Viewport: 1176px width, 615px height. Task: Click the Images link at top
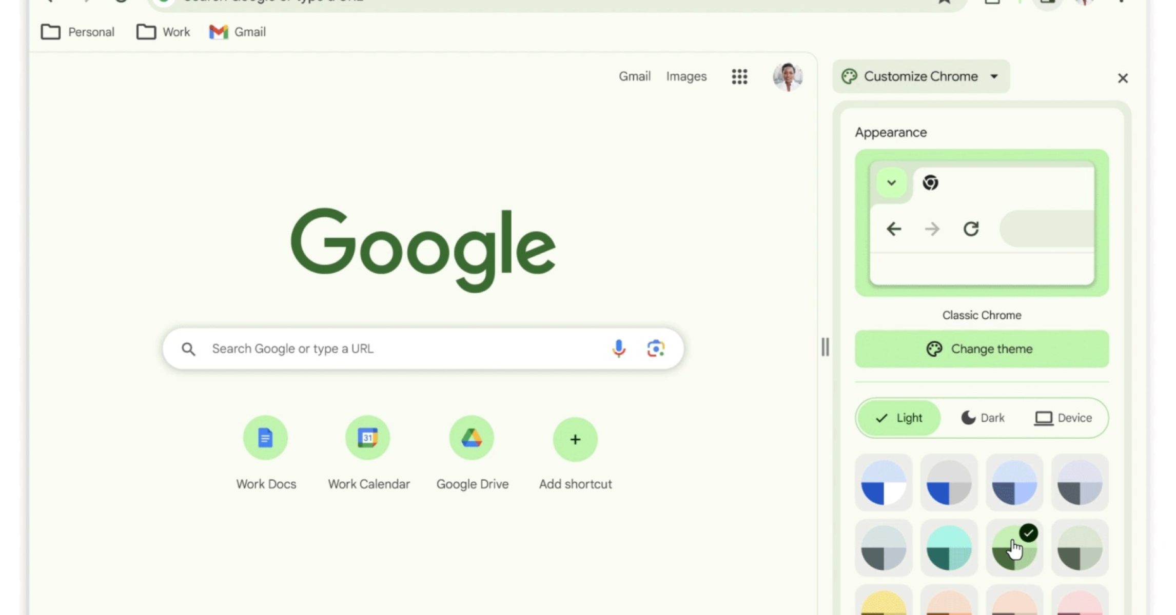click(x=686, y=76)
